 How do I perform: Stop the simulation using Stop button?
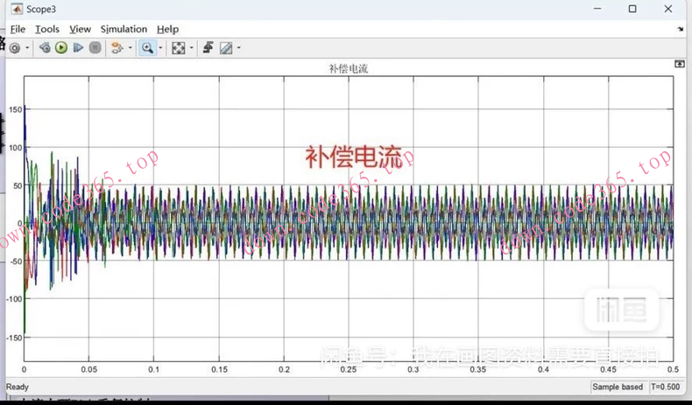tap(95, 48)
